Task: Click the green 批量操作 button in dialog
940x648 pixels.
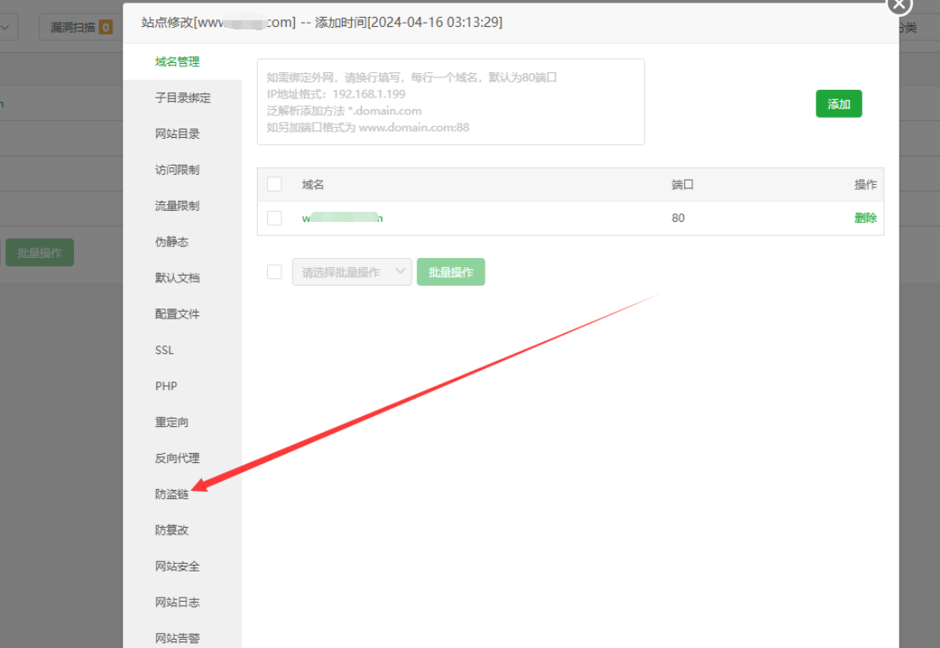Action: pos(451,271)
